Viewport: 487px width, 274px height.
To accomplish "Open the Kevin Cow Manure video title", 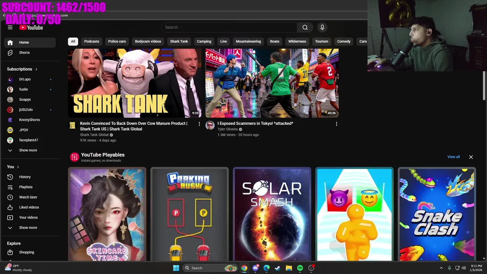I will [134, 126].
